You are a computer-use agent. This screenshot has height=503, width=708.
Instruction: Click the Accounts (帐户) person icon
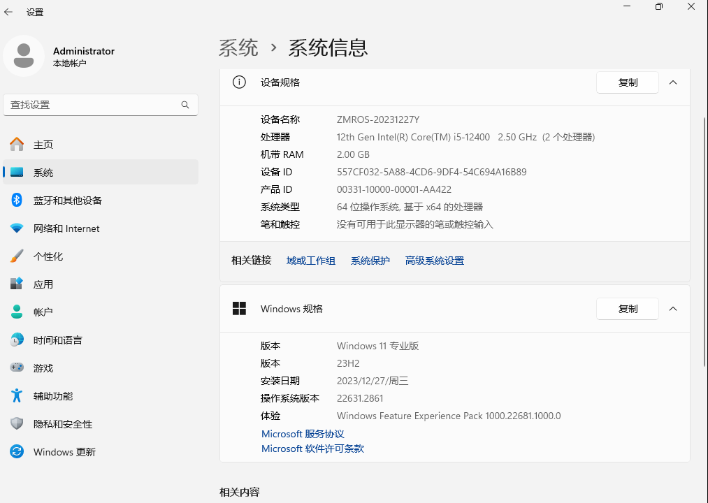17,312
